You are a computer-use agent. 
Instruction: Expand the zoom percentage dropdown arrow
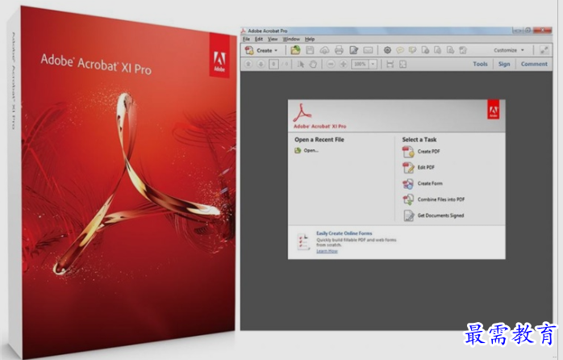tap(373, 65)
